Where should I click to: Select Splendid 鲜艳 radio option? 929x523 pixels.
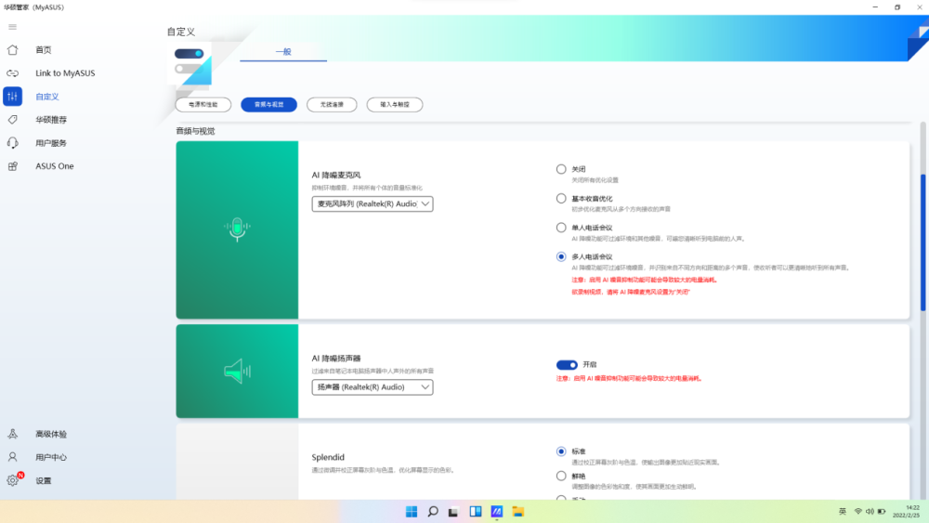pyautogui.click(x=561, y=476)
